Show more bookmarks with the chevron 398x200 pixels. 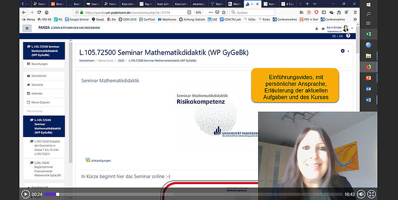[x=355, y=19]
